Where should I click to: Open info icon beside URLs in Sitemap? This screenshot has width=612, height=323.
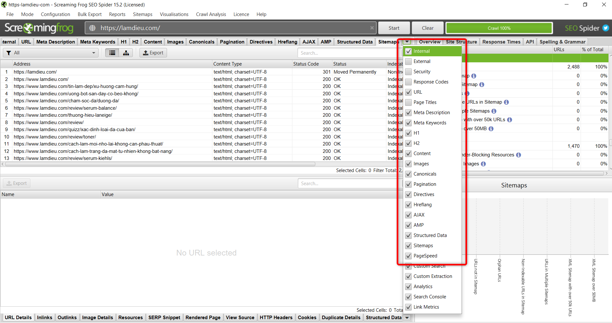[506, 102]
